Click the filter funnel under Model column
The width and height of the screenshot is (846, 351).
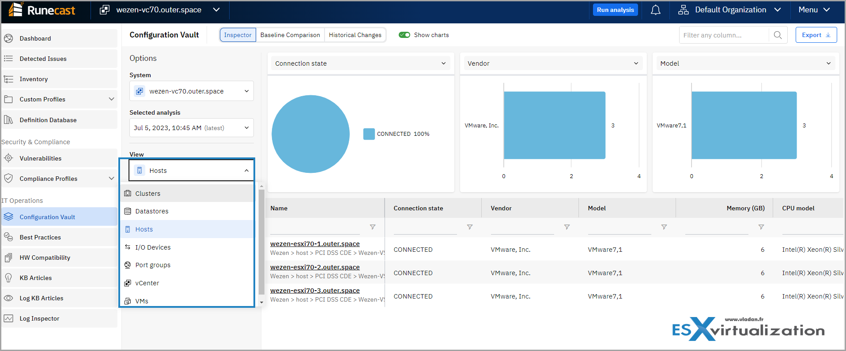click(x=664, y=227)
